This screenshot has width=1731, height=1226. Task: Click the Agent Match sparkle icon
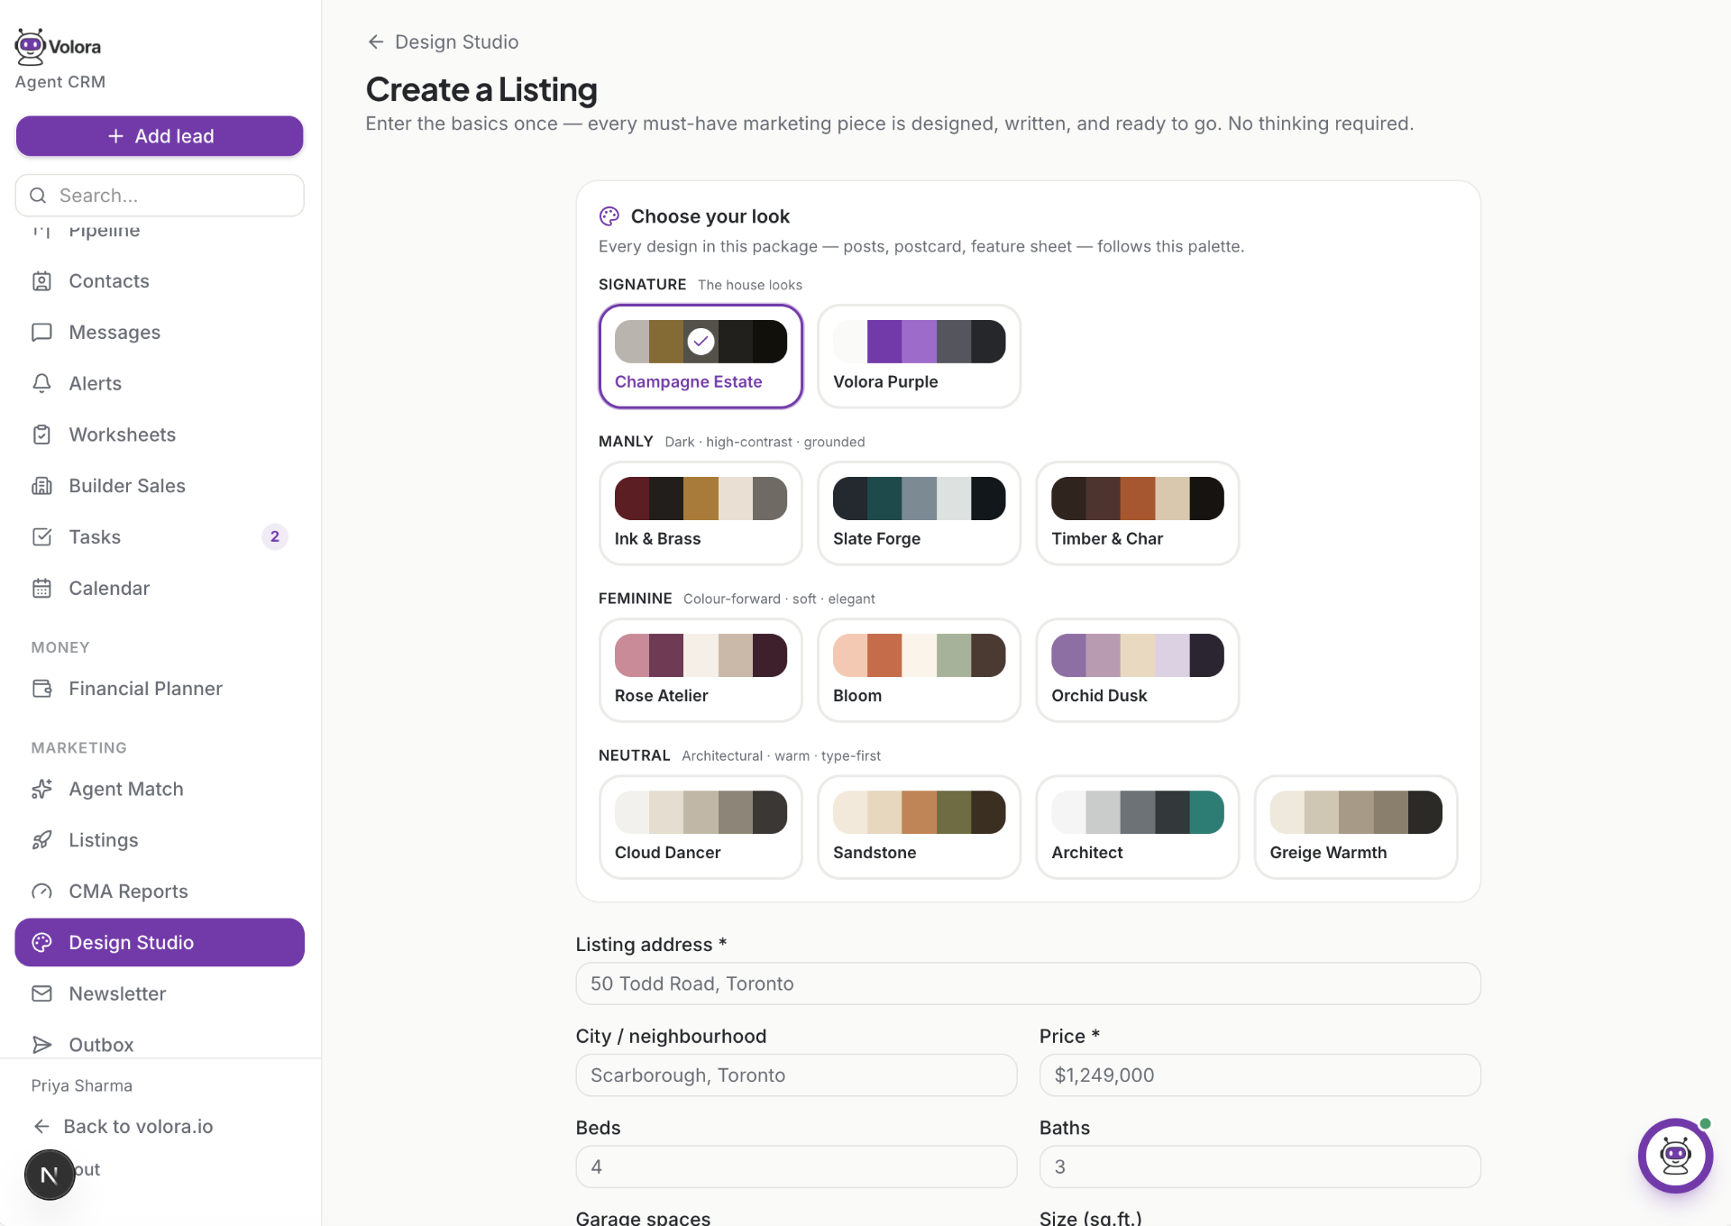pyautogui.click(x=41, y=789)
